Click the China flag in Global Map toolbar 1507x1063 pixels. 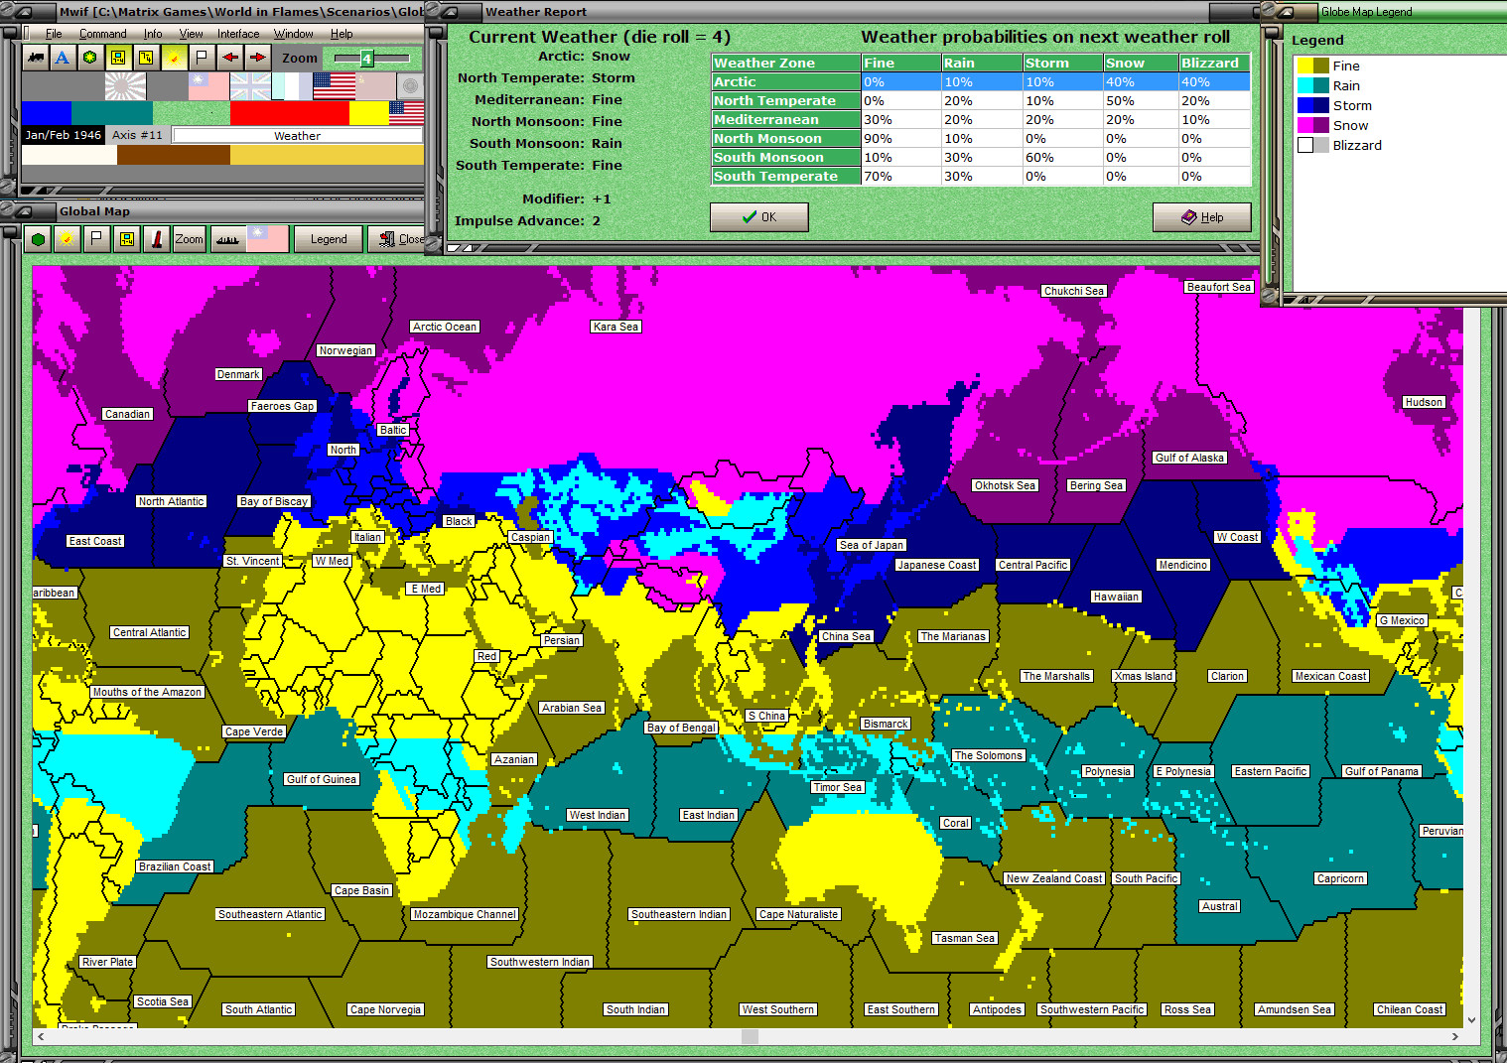pos(267,239)
